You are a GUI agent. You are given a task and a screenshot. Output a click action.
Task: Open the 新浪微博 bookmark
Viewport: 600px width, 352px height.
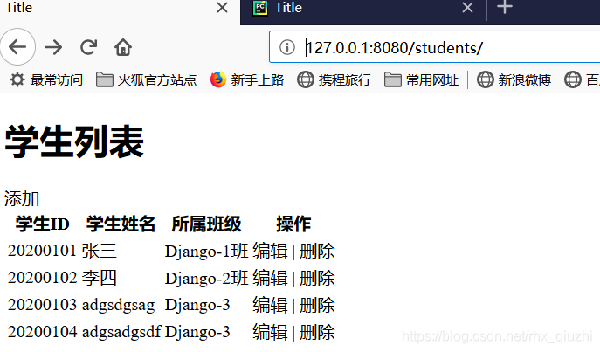(514, 79)
